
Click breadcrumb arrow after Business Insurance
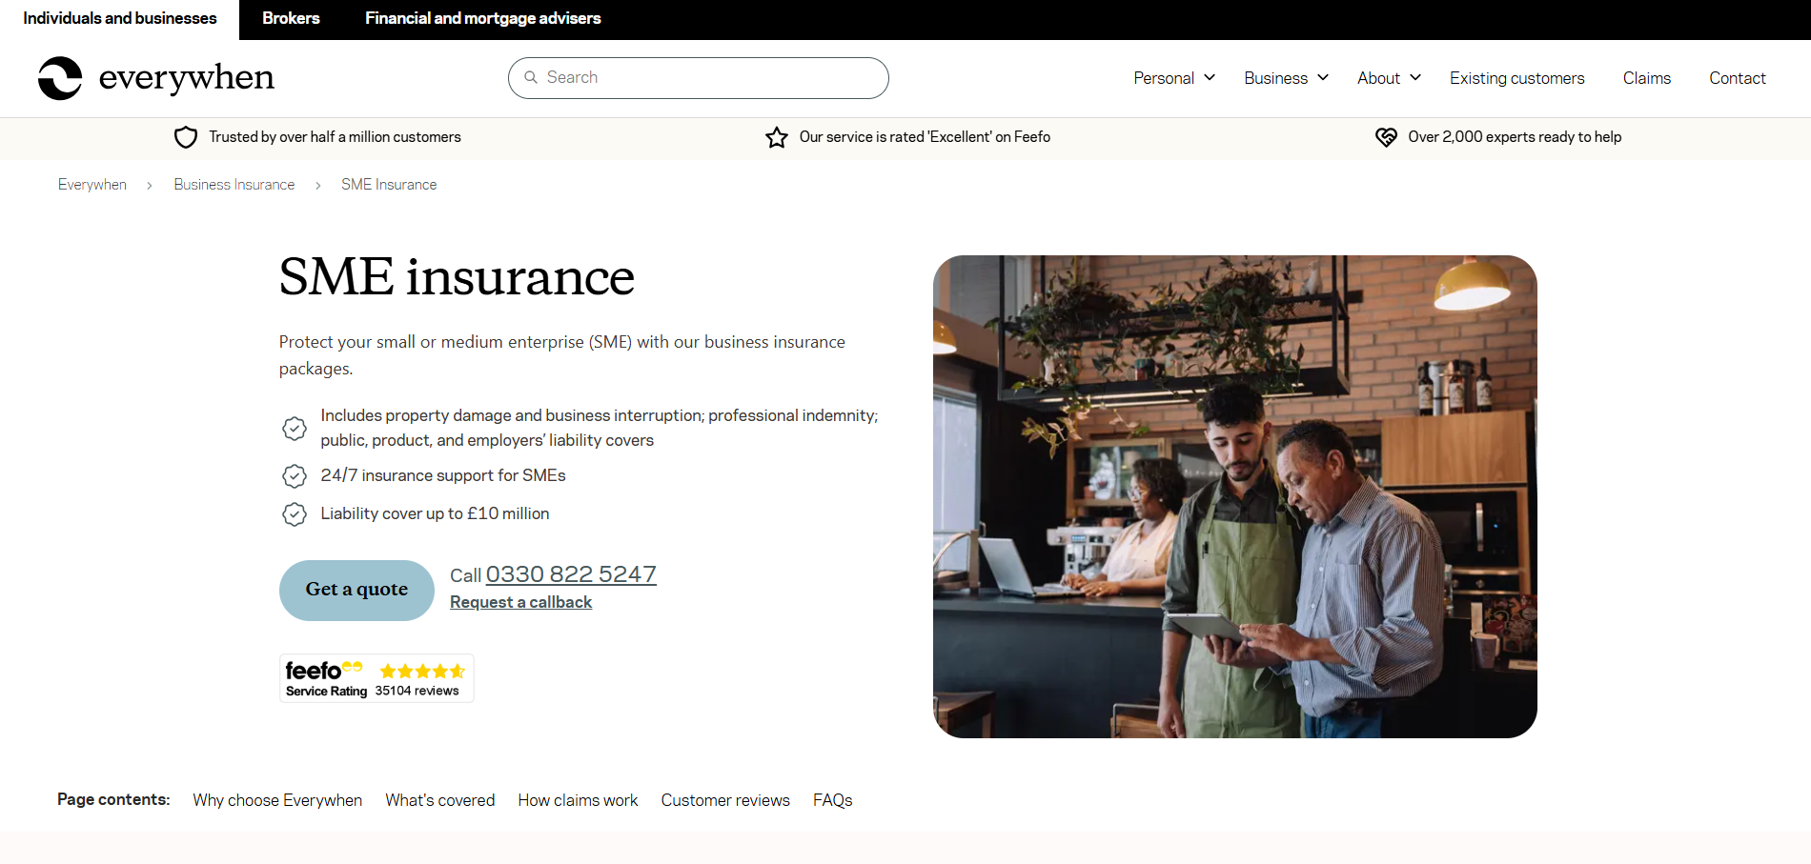click(318, 186)
